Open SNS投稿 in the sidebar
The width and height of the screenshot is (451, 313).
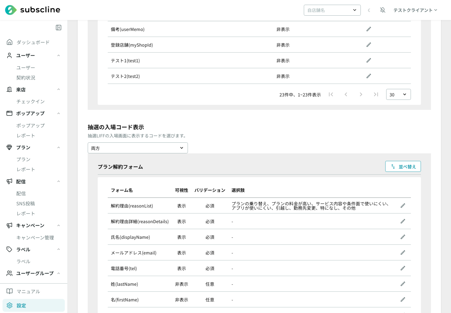26,203
